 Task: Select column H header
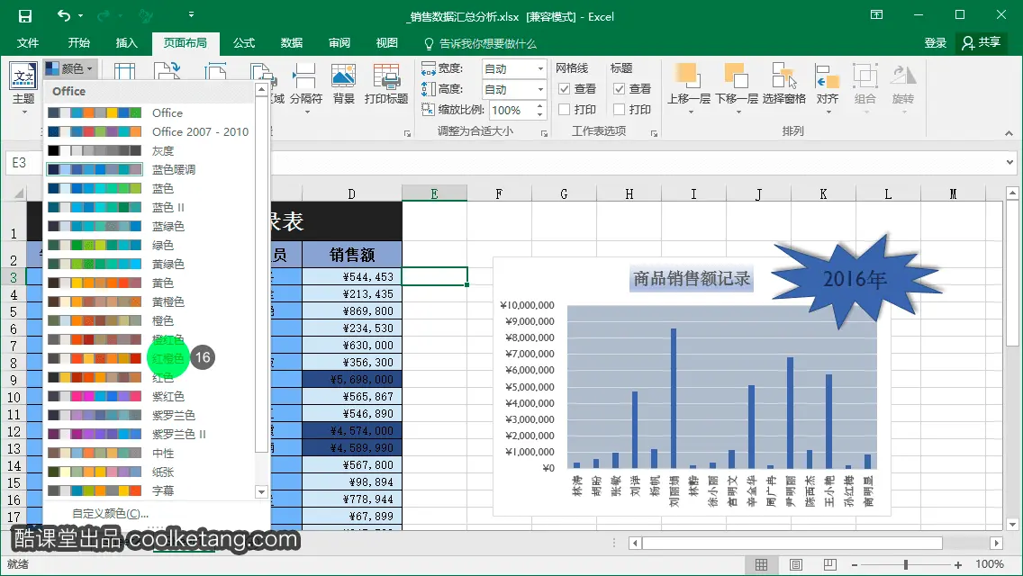click(629, 193)
